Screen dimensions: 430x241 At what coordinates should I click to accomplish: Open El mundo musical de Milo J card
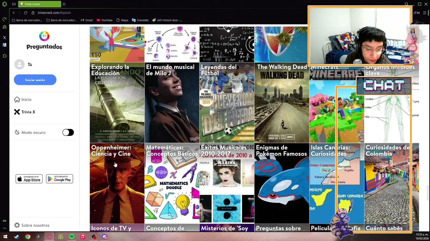[x=172, y=103]
